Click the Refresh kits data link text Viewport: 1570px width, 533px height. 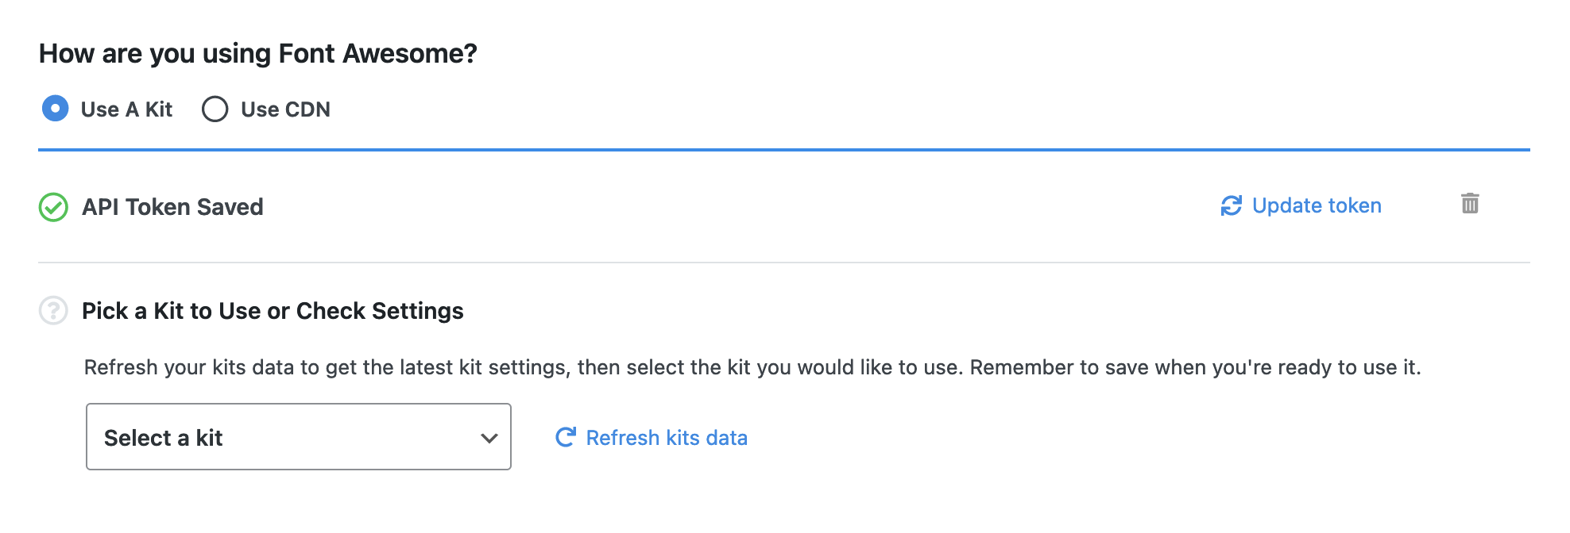click(667, 438)
